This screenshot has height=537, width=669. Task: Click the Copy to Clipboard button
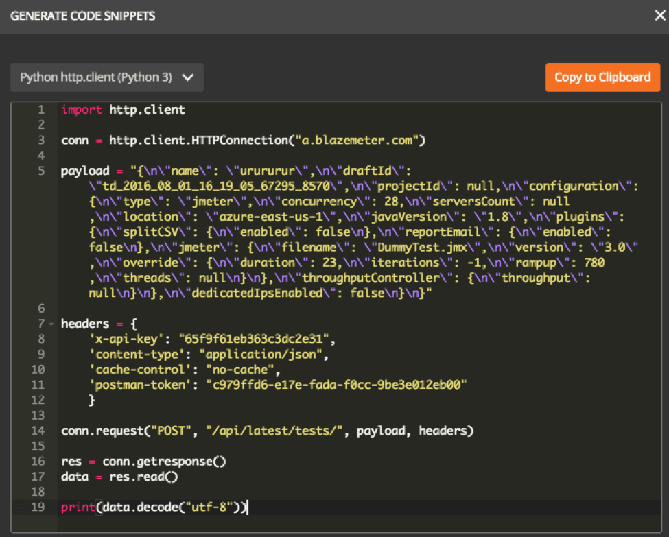[602, 77]
